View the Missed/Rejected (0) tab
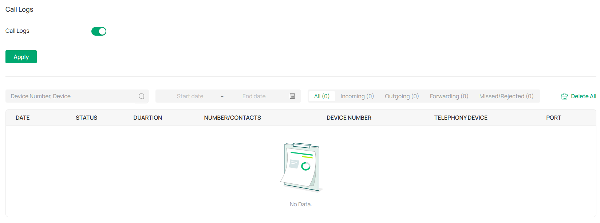 pyautogui.click(x=506, y=96)
